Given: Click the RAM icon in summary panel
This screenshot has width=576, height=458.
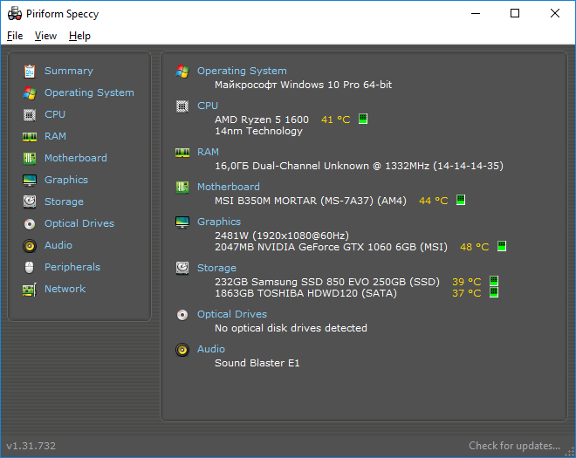Looking at the screenshot, I should [x=182, y=153].
